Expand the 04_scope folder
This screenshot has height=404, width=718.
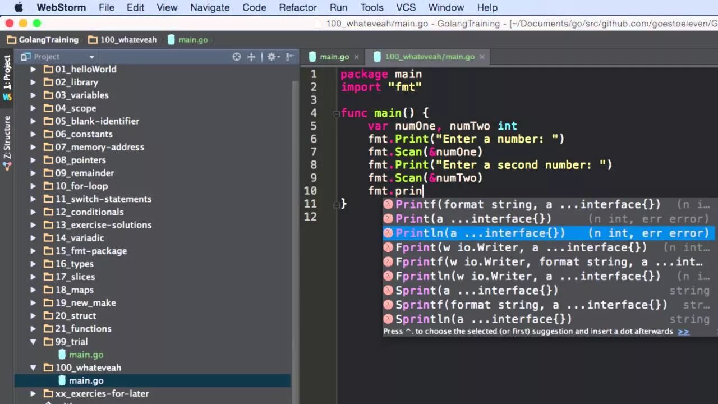pos(33,108)
